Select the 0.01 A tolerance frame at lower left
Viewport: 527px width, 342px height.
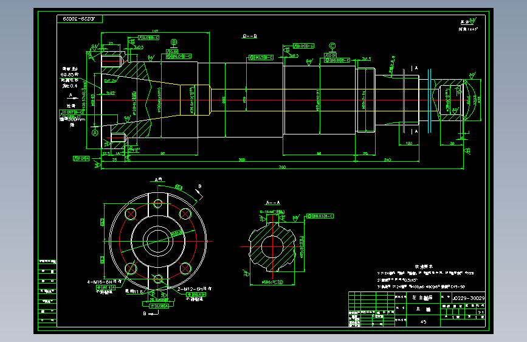point(81,158)
